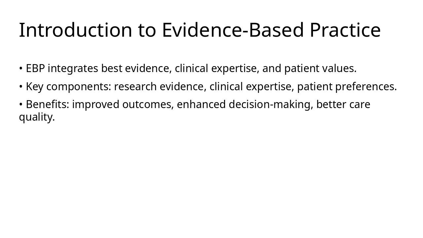Click the word 'Practice' in the title
The height and width of the screenshot is (238, 423).
tap(345, 30)
